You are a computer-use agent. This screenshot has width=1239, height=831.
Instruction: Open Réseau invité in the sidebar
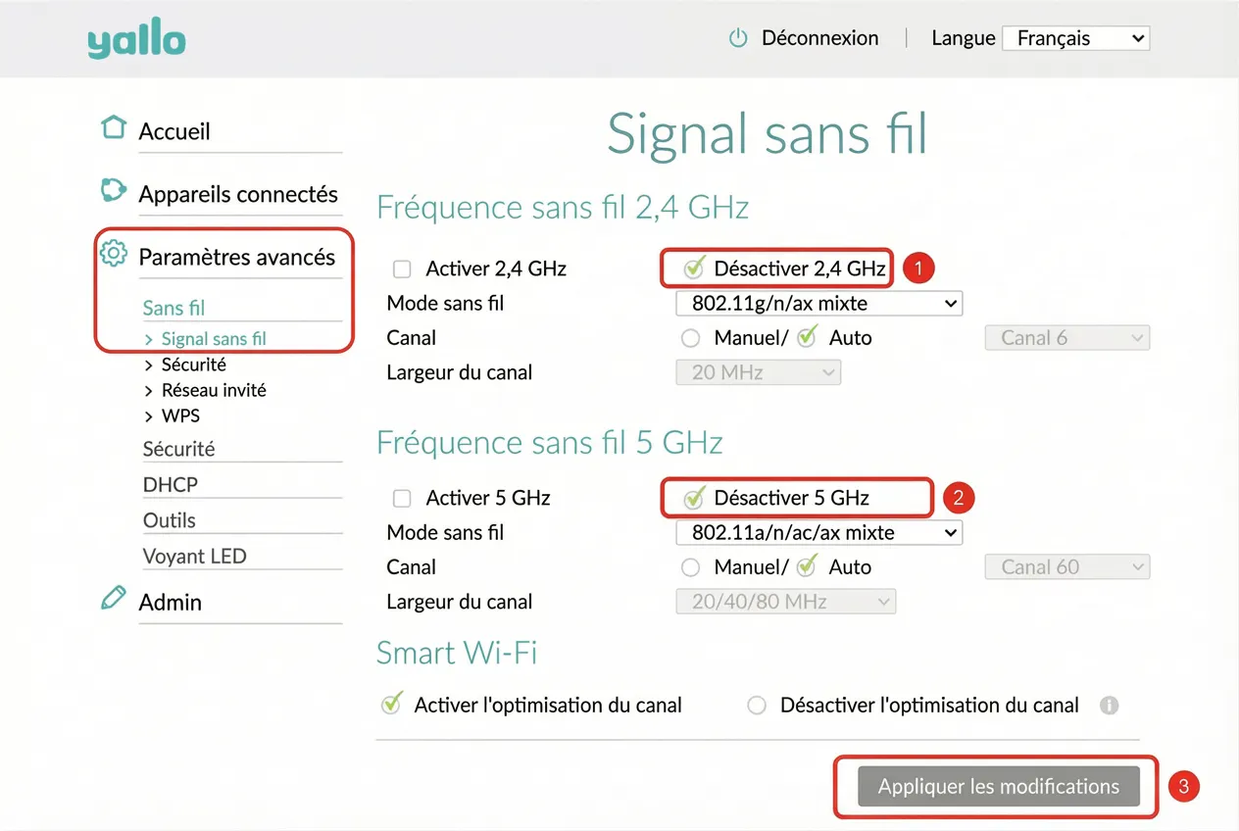click(x=214, y=390)
